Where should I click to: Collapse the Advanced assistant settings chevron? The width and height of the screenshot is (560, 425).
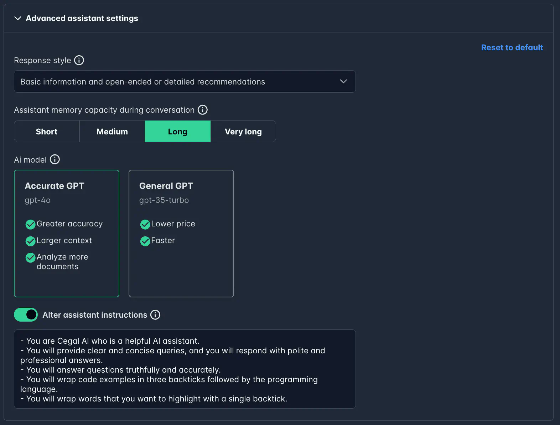[x=17, y=18]
